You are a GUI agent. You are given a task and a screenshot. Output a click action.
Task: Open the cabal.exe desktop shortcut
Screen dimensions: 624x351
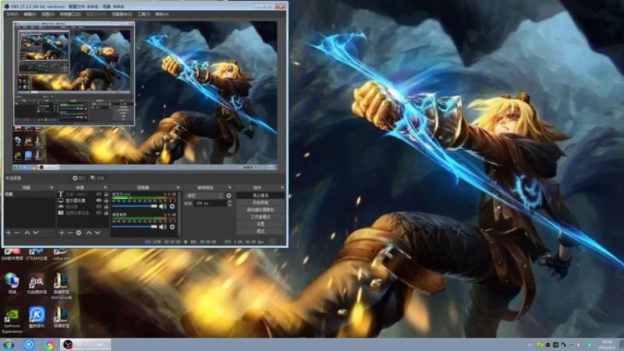click(x=61, y=254)
